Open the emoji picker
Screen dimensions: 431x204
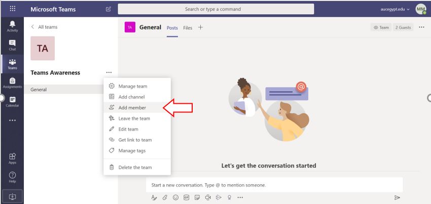click(175, 197)
